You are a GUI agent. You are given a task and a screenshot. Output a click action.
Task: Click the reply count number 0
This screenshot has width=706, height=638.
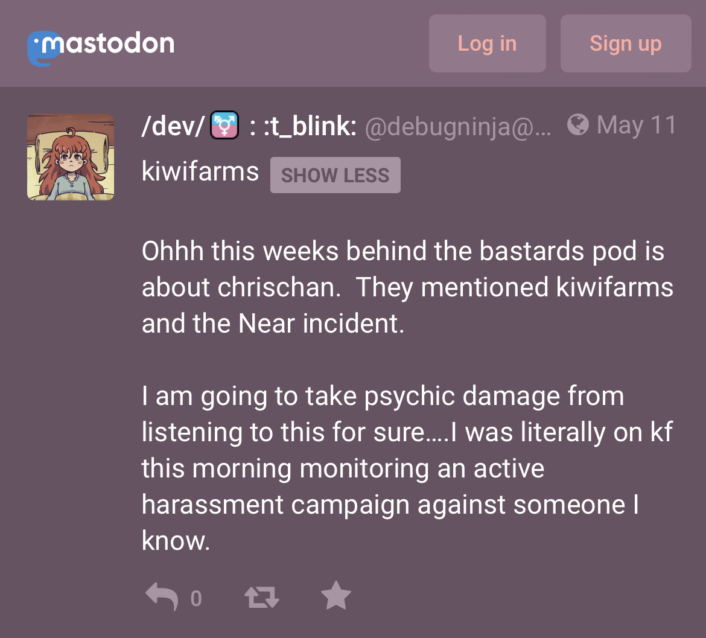(x=196, y=598)
